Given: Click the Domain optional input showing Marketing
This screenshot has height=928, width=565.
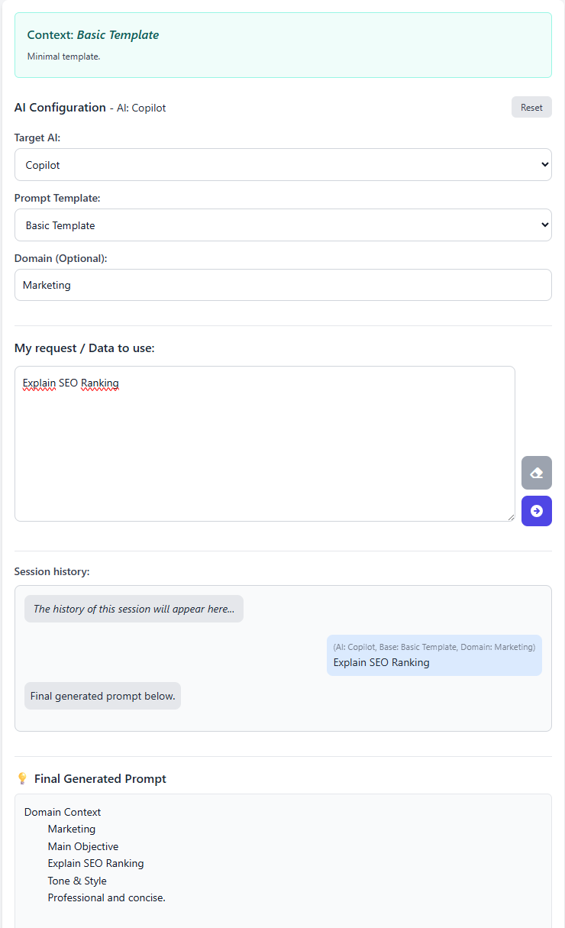Looking at the screenshot, I should [x=282, y=284].
